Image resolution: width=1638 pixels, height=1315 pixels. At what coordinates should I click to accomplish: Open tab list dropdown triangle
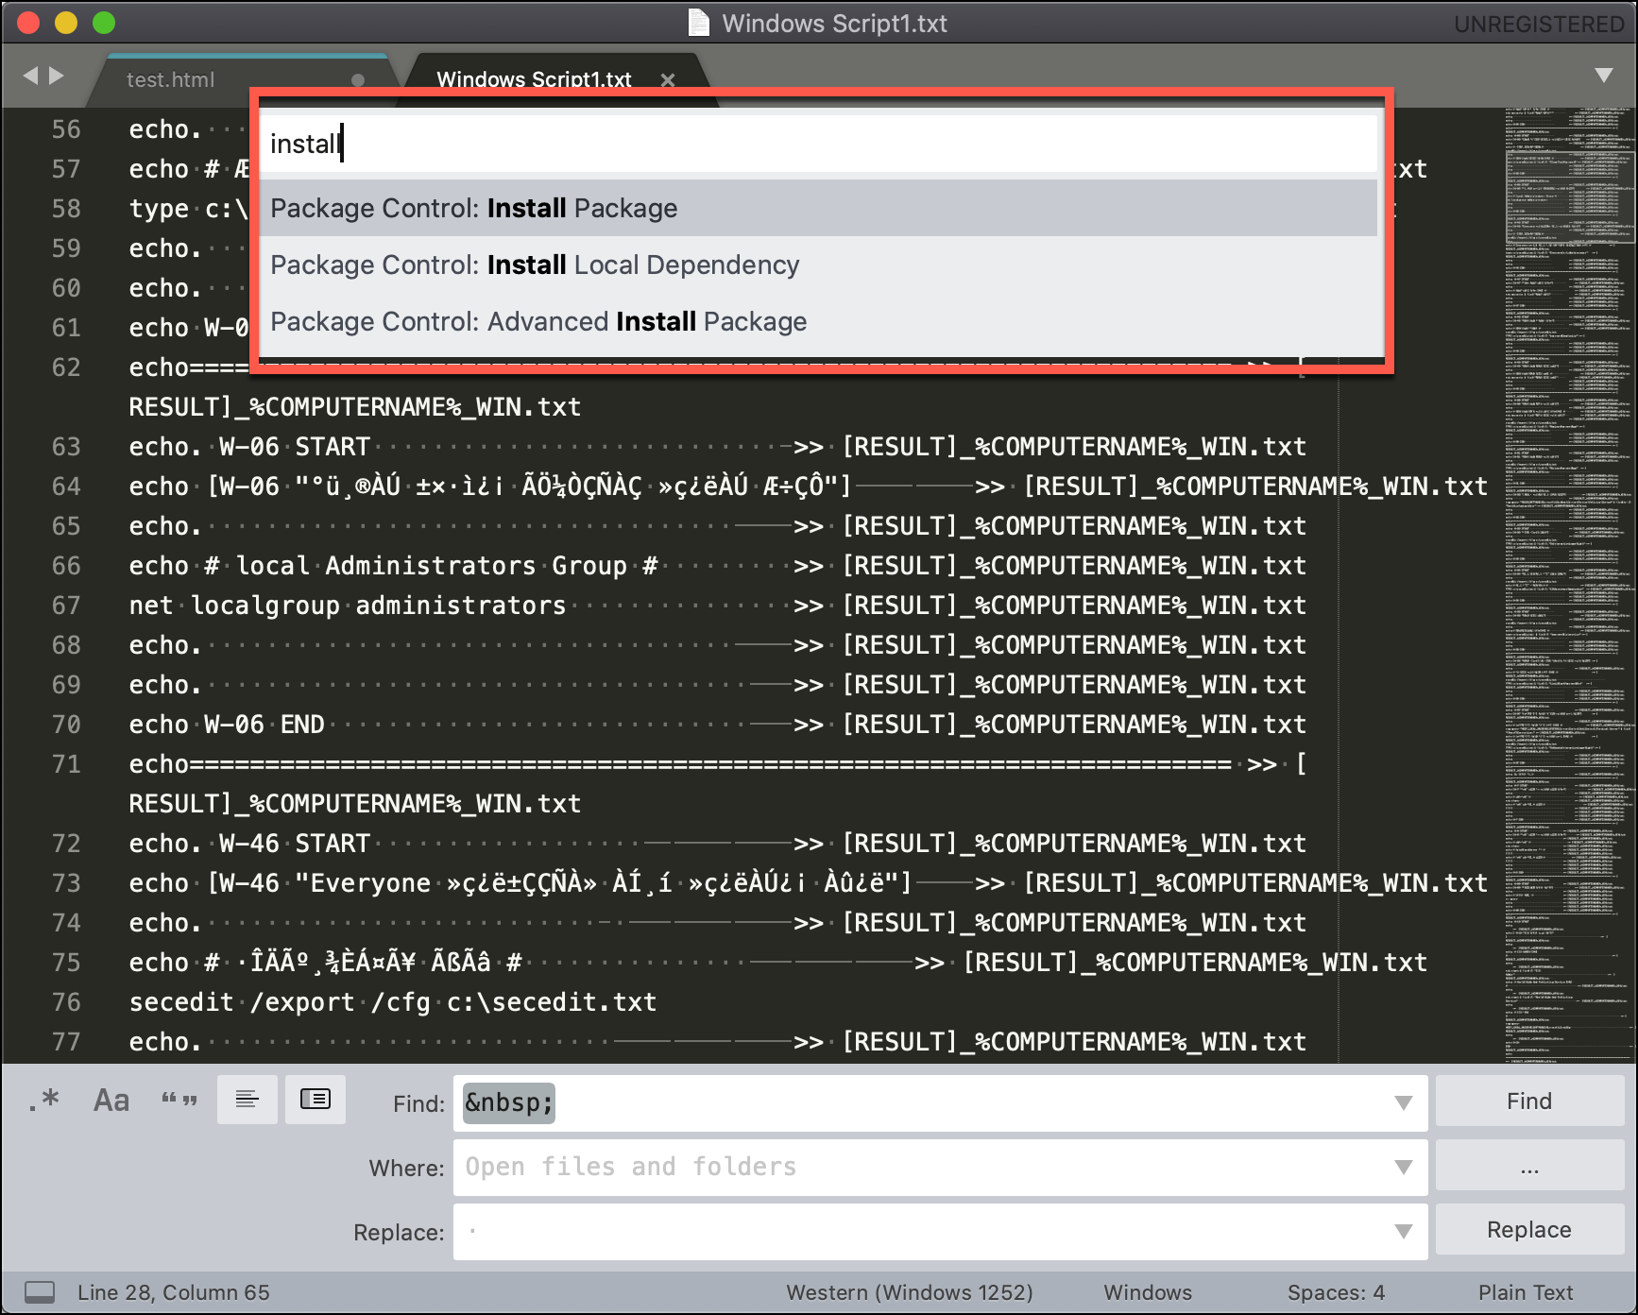(1604, 76)
